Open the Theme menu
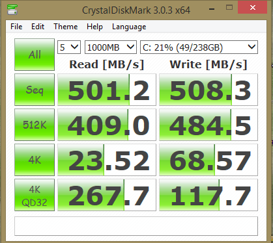This screenshot has height=243, width=273. (66, 27)
